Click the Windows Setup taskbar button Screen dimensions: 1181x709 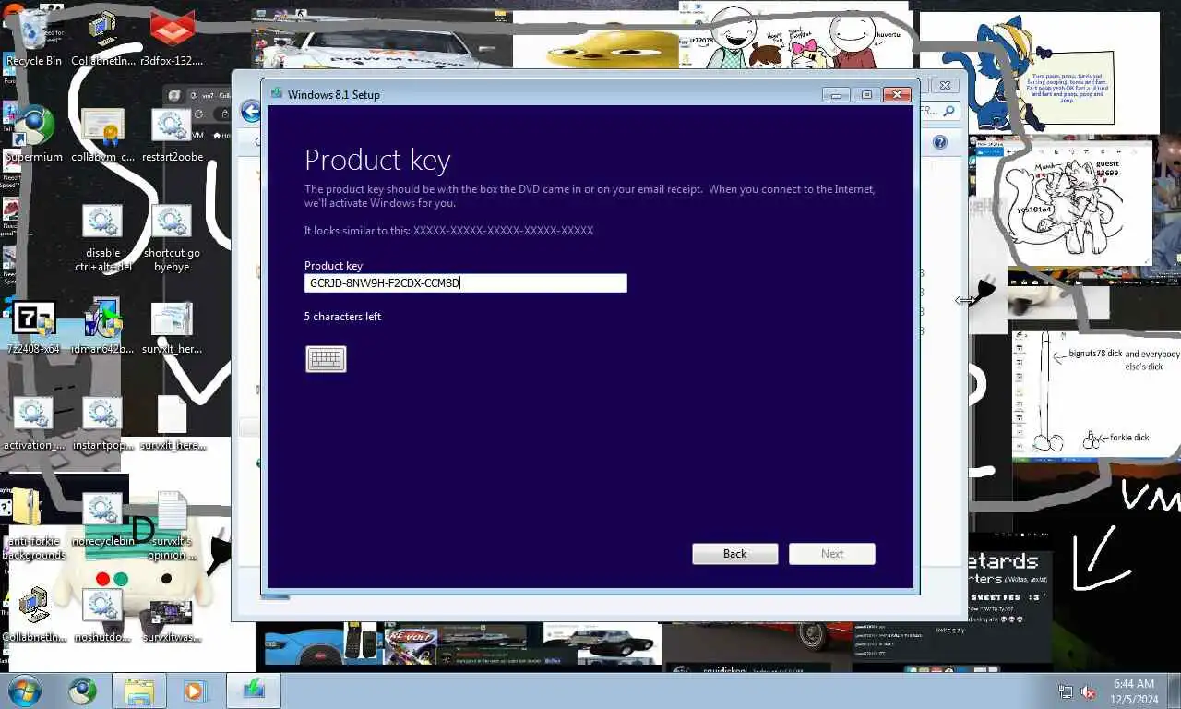[x=253, y=691]
